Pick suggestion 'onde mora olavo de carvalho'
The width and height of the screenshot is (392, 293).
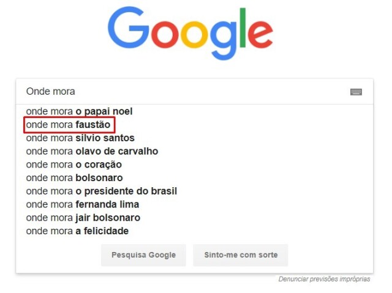click(x=195, y=151)
